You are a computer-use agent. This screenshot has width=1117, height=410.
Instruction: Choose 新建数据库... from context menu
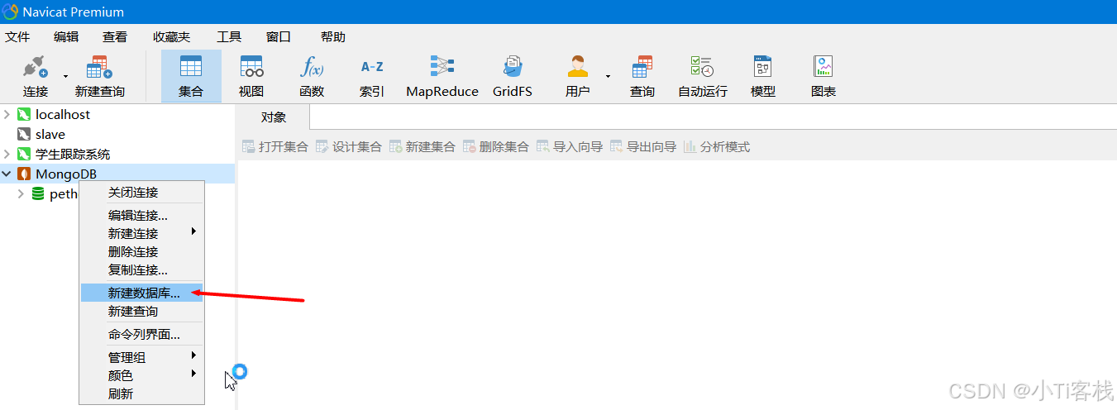pos(141,293)
